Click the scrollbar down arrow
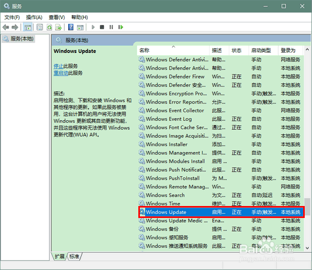 click(x=307, y=248)
